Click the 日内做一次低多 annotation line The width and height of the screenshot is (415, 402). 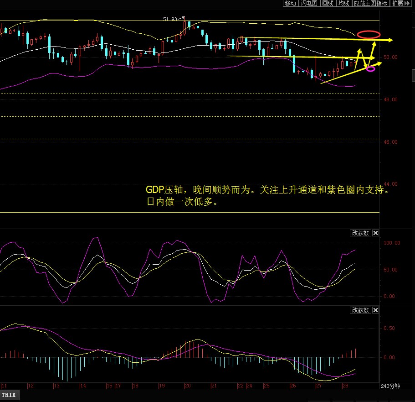pyautogui.click(x=182, y=202)
